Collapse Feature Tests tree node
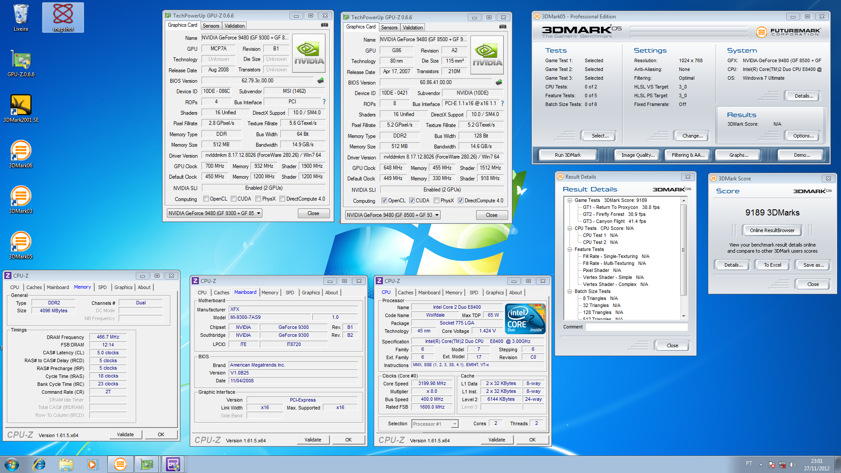This screenshot has width=841, height=473. 570,249
